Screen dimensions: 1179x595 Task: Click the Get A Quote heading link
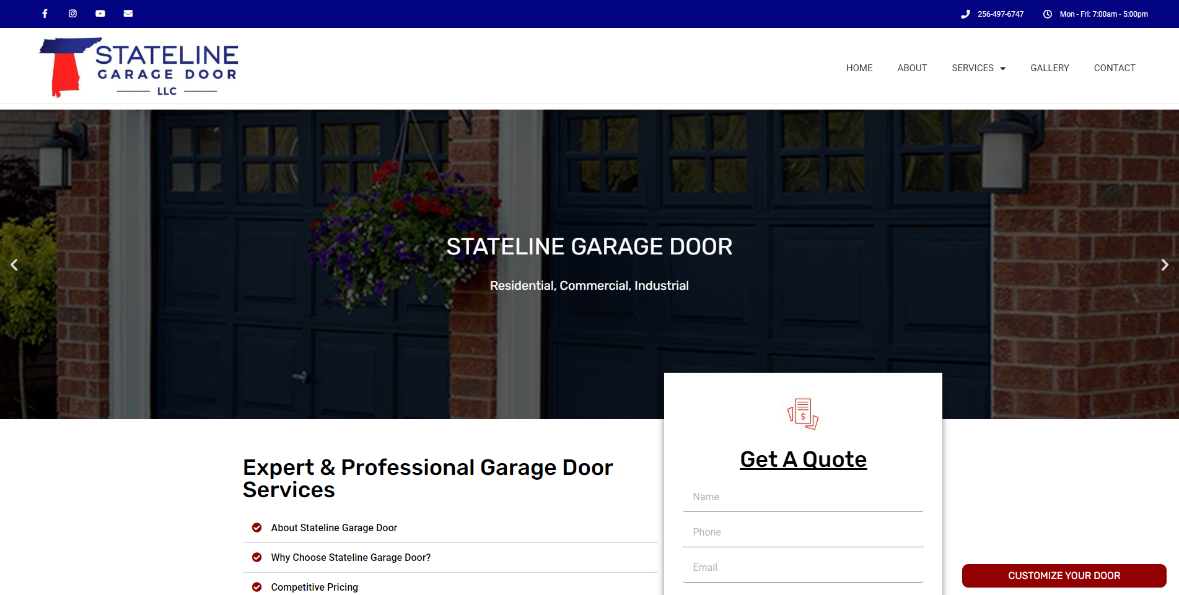coord(803,459)
